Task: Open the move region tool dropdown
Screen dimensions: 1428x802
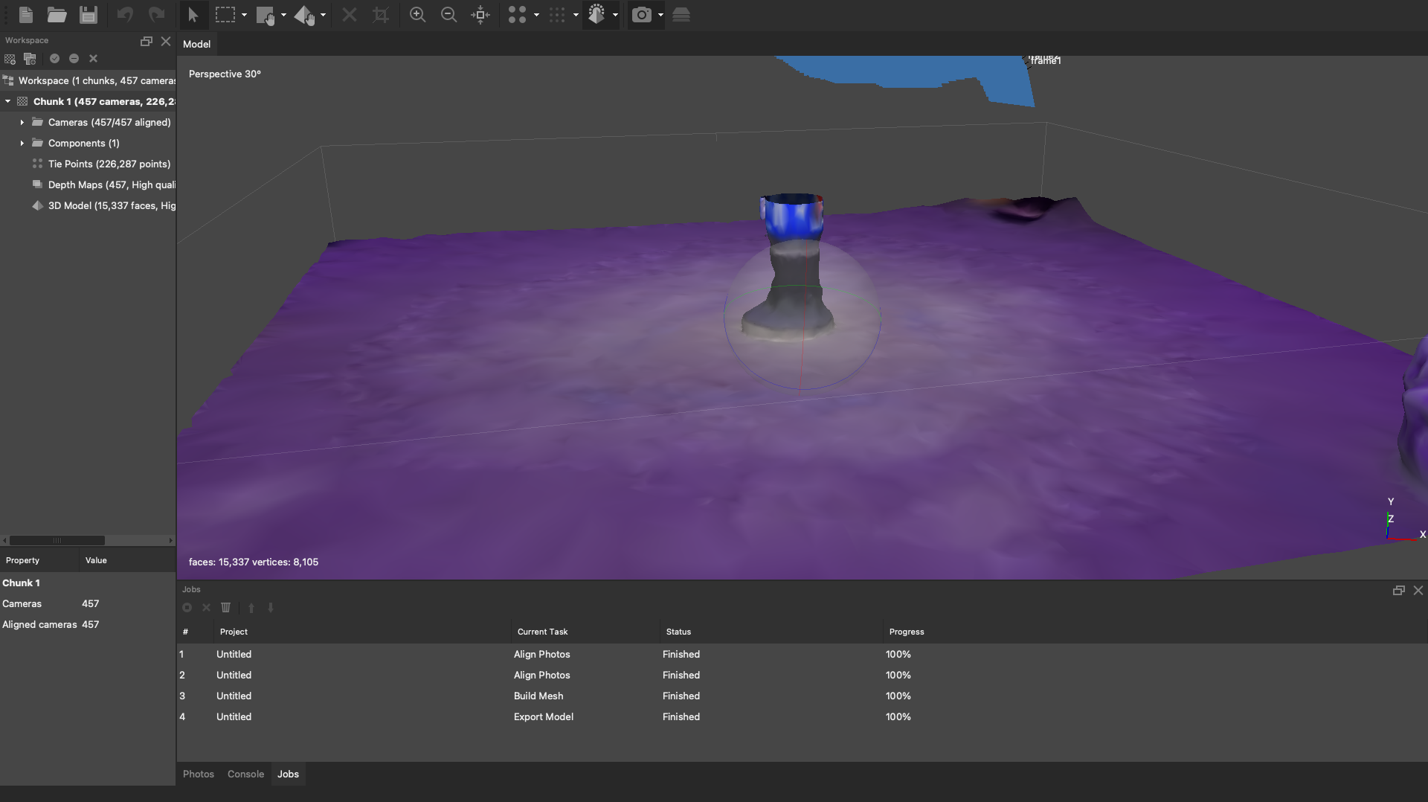Action: (x=283, y=15)
